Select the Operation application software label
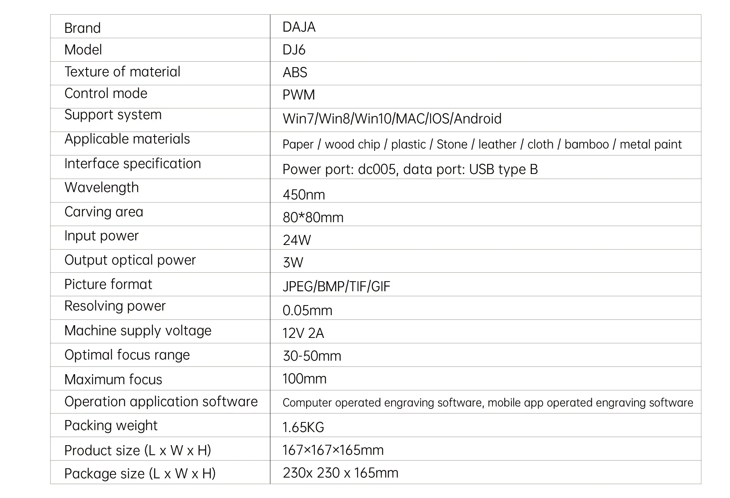Image resolution: width=730 pixels, height=498 pixels. 161,402
